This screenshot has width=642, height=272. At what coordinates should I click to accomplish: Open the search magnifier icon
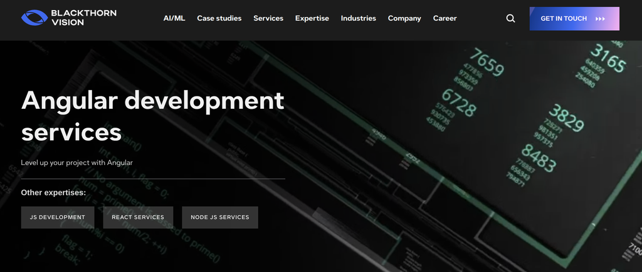coord(510,18)
